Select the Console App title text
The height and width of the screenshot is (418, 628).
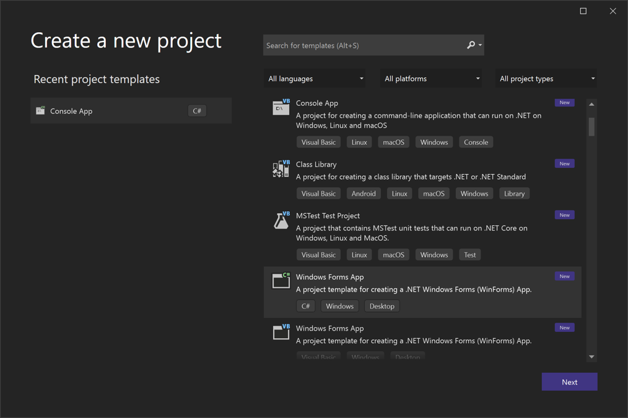(317, 103)
